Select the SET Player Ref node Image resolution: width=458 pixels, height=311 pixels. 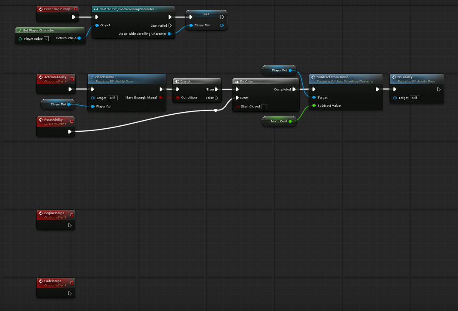coord(206,14)
